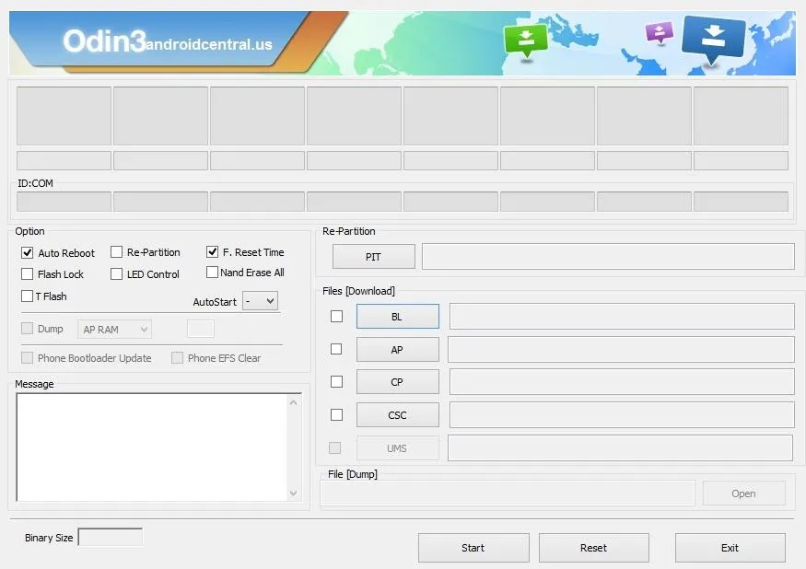Image resolution: width=806 pixels, height=569 pixels.
Task: Enable the Flash Lock checkbox
Action: (28, 274)
